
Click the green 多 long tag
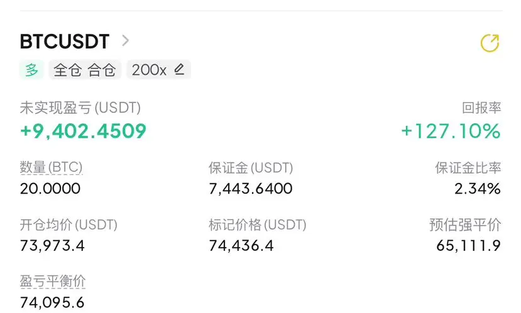tap(32, 70)
